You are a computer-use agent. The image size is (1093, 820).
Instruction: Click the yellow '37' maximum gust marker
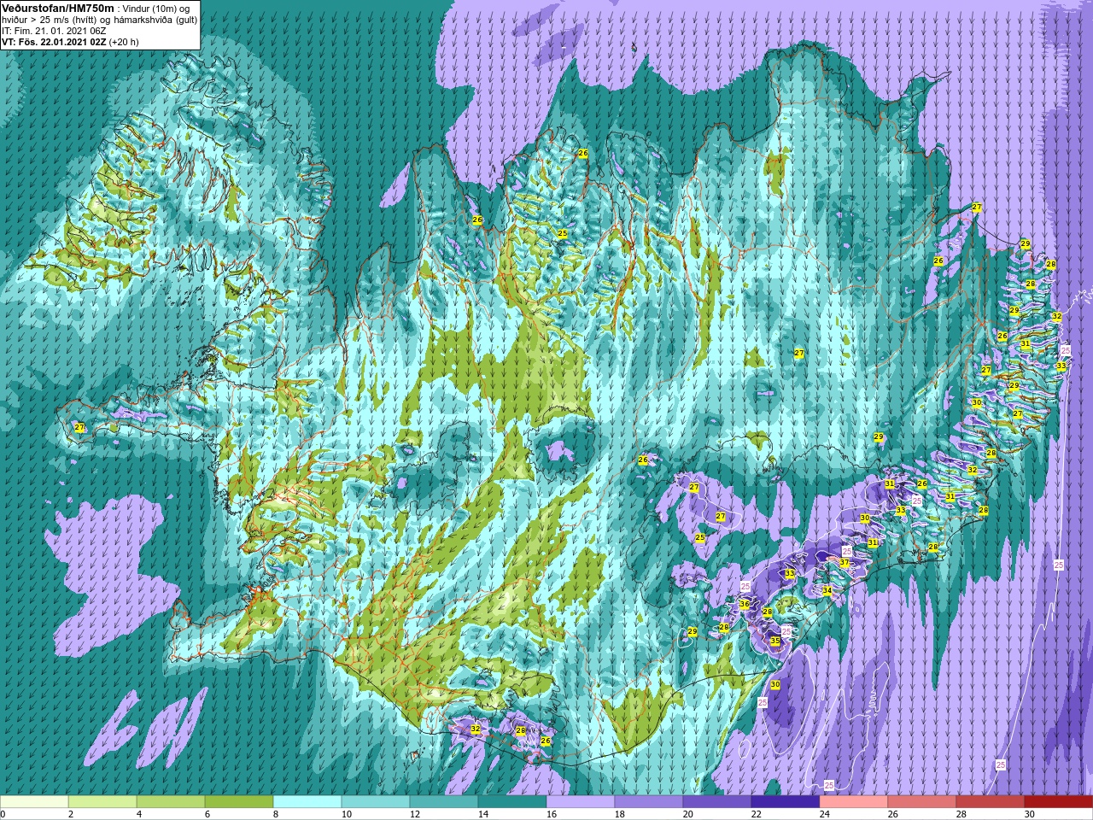pyautogui.click(x=844, y=562)
